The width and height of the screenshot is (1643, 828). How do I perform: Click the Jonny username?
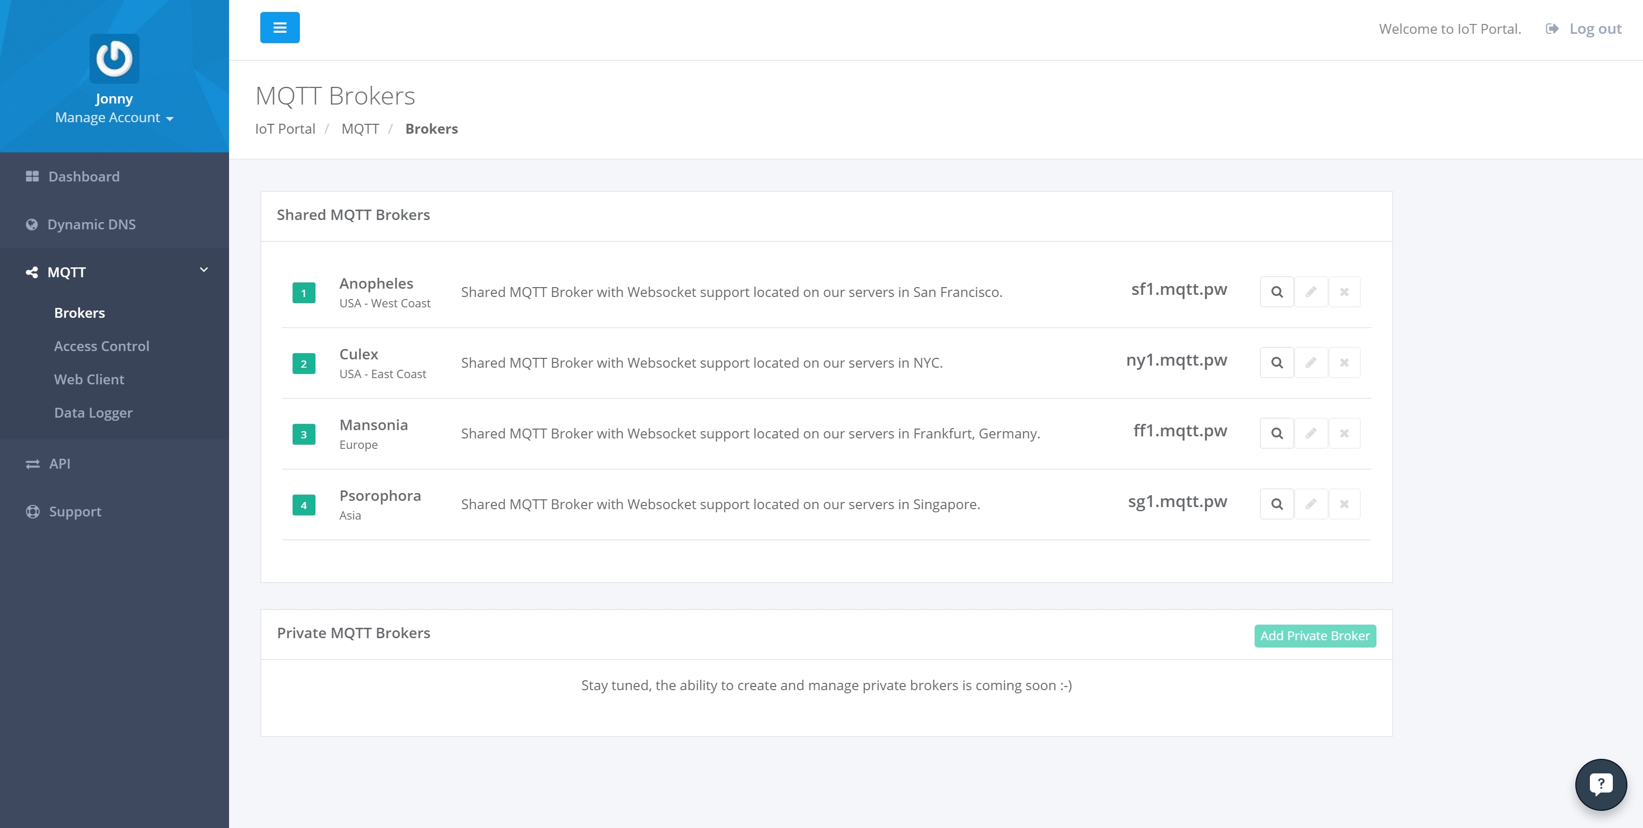(114, 99)
